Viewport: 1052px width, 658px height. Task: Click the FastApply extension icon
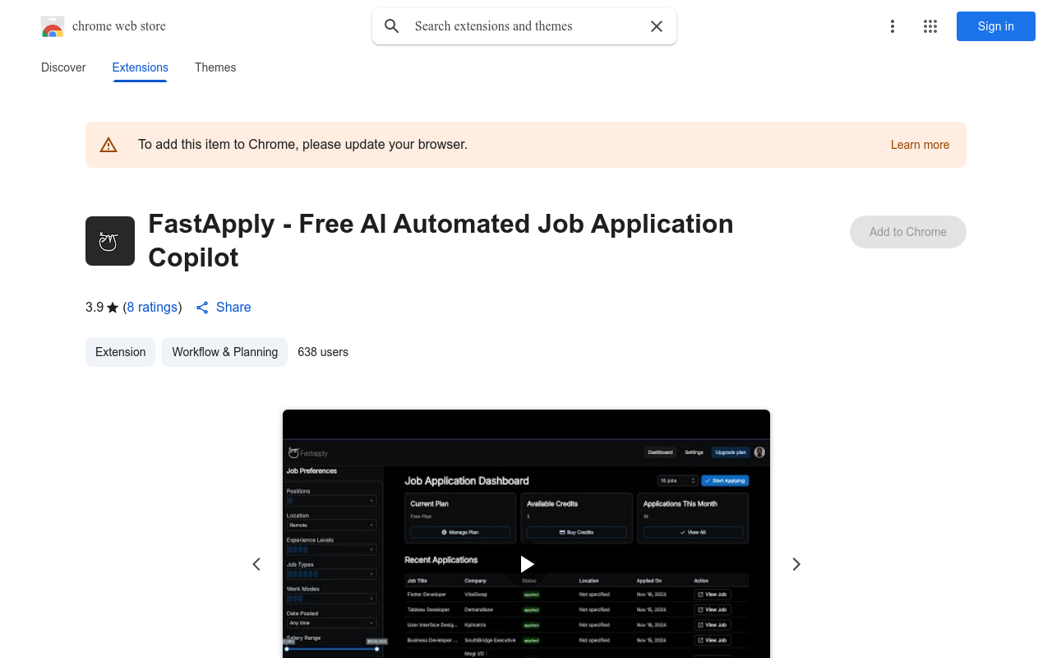(x=110, y=241)
